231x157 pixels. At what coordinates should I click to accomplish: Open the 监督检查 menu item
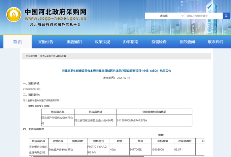click(x=159, y=42)
